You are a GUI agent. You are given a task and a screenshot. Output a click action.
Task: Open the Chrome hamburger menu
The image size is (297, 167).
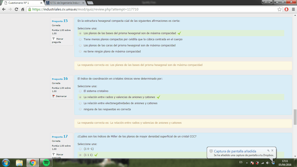pyautogui.click(x=293, y=9)
